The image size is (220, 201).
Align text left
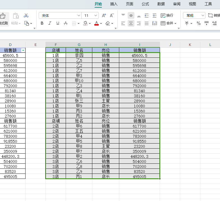coord(123,23)
